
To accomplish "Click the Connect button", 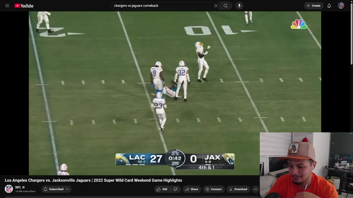I will click(x=214, y=189).
